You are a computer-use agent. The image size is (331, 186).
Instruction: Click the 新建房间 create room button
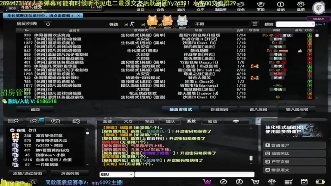click(x=219, y=110)
